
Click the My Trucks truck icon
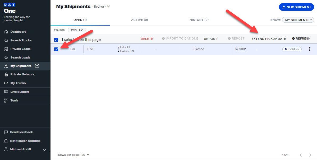tap(6, 83)
